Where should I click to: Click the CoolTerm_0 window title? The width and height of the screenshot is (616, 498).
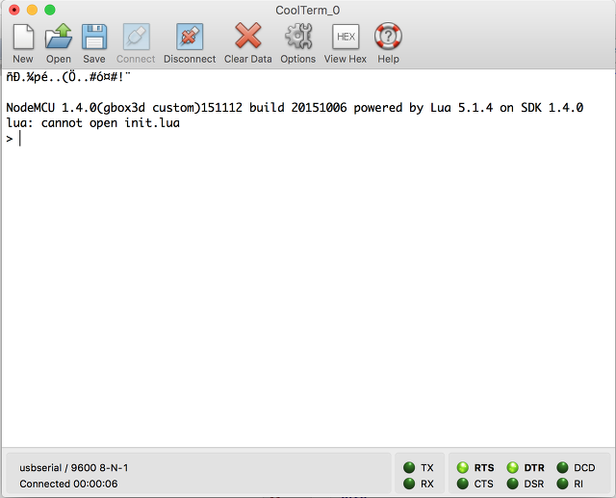[x=308, y=11]
